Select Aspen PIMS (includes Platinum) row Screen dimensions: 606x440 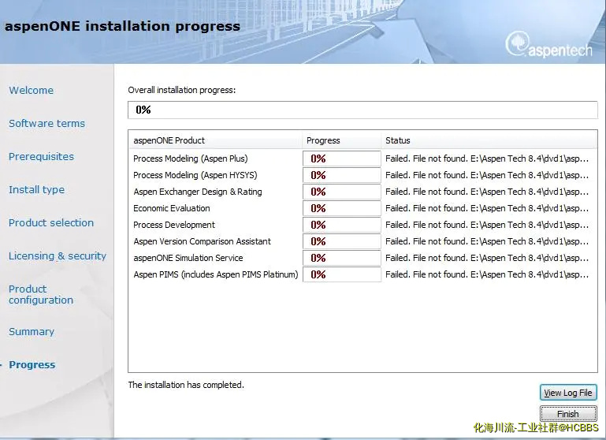click(362, 274)
